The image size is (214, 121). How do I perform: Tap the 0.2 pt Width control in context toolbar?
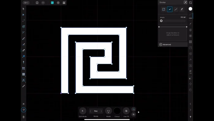click(x=108, y=111)
